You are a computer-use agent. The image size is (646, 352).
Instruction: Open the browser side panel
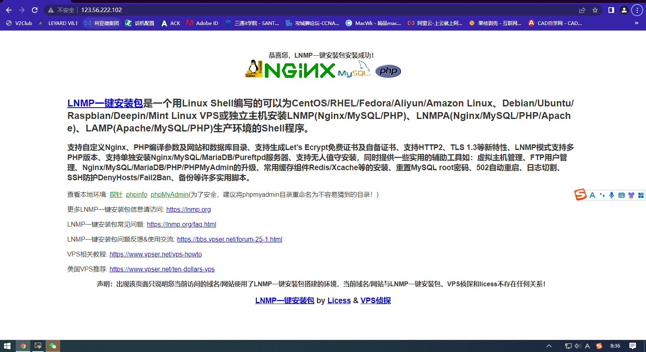tap(611, 10)
